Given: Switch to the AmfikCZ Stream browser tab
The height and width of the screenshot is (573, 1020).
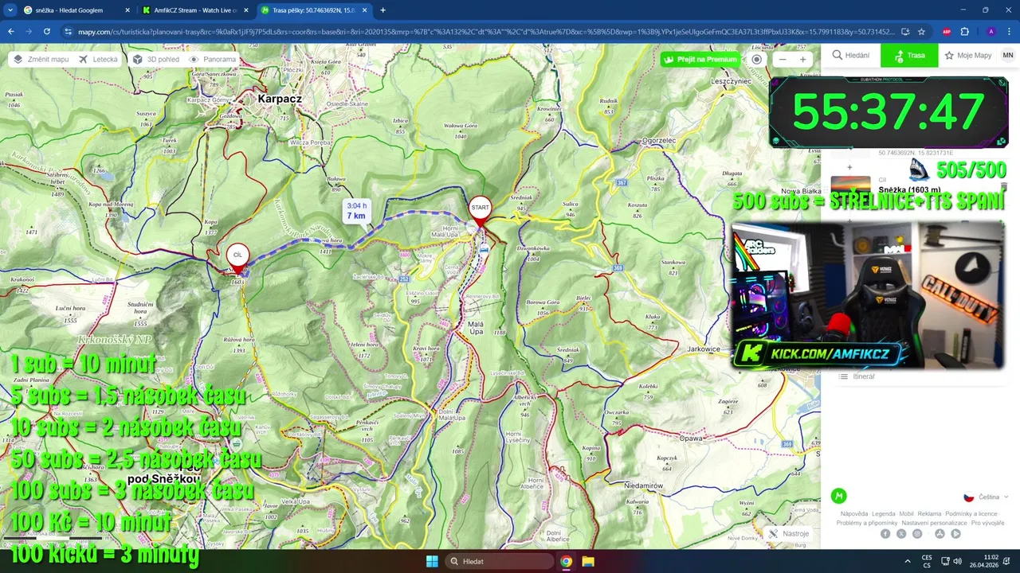Looking at the screenshot, I should tap(195, 10).
